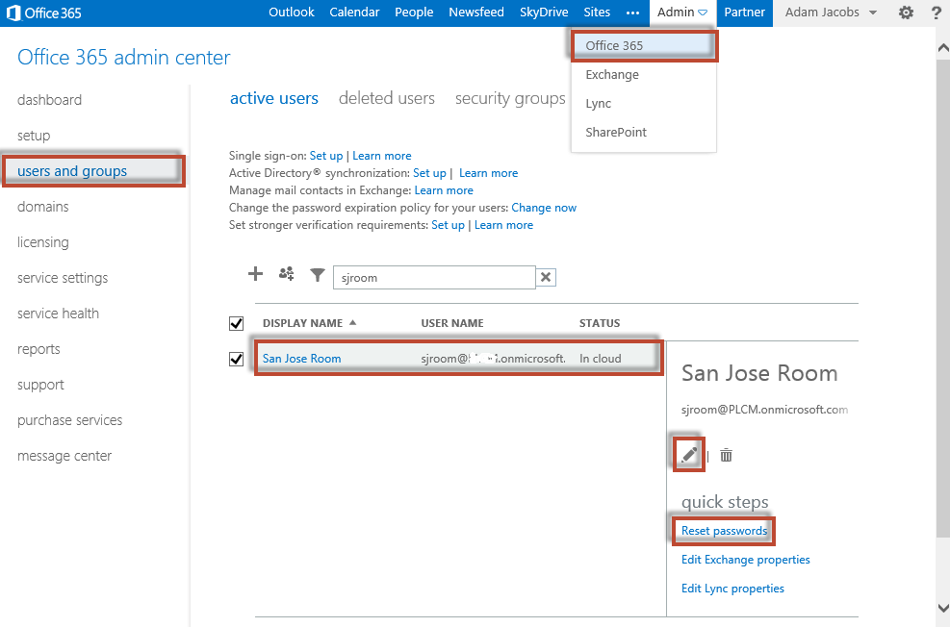
Task: Open Sites in the top navigation
Action: click(x=597, y=13)
